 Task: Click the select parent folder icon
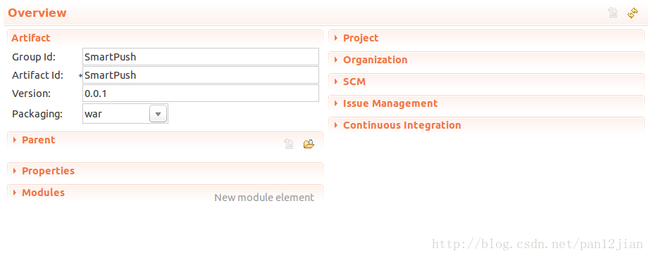tap(309, 144)
